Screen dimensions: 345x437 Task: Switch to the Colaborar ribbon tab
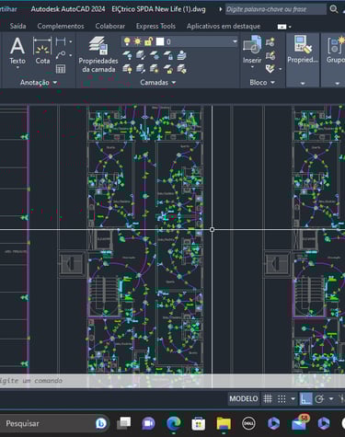[110, 26]
